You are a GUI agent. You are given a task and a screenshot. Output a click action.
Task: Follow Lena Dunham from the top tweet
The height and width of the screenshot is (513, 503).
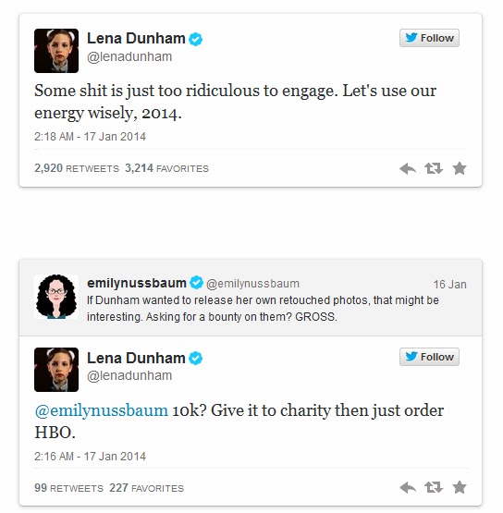tap(429, 38)
